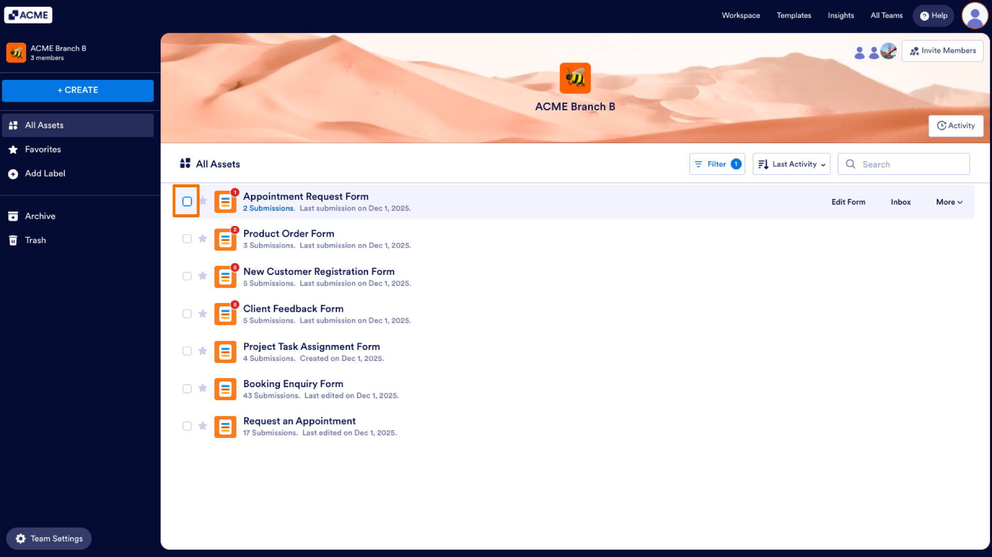992x557 pixels.
Task: Click the ACME Branch B bee icon in sidebar
Action: tap(16, 52)
